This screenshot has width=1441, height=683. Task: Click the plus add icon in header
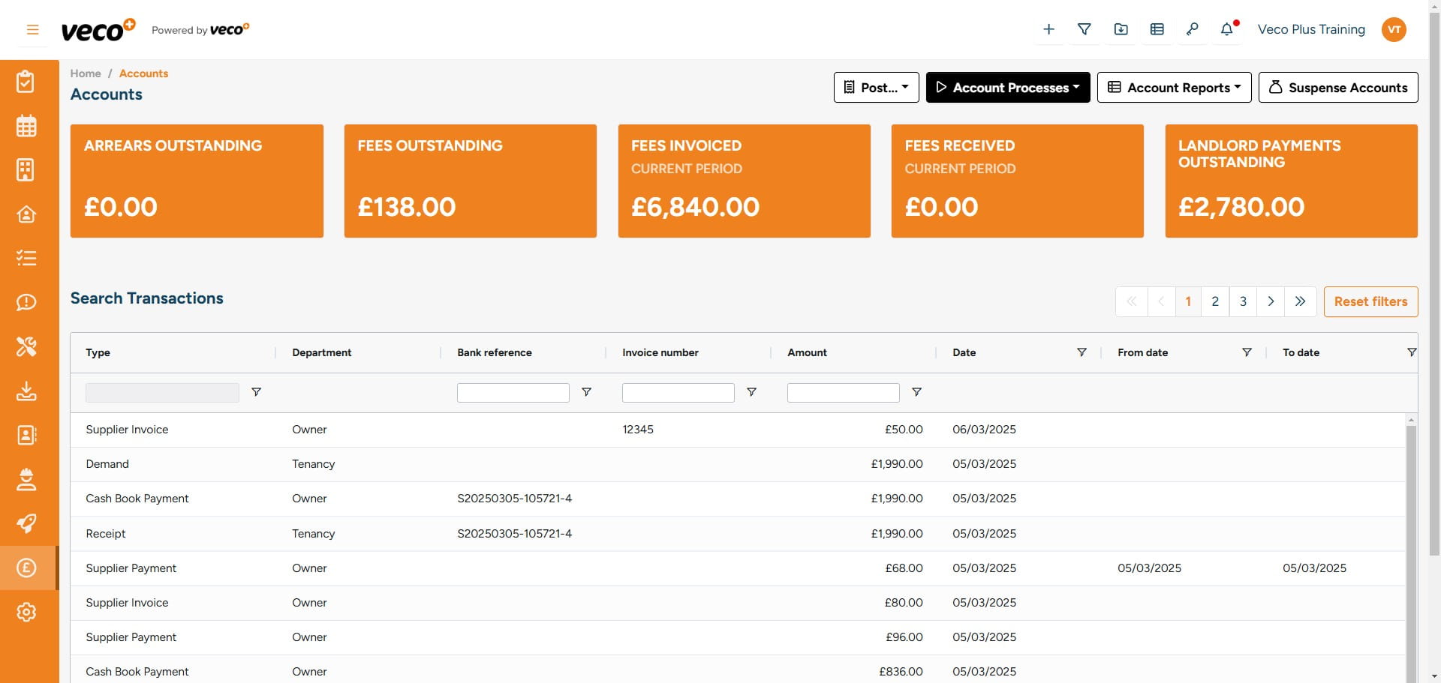click(x=1048, y=29)
